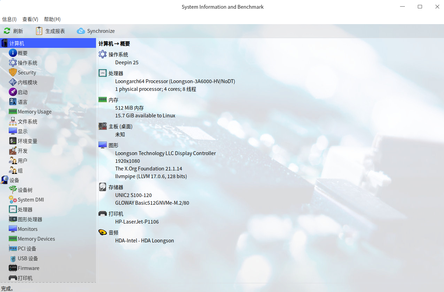Click the RAM icon for Memory Devices
Image resolution: width=444 pixels, height=292 pixels.
[13, 239]
